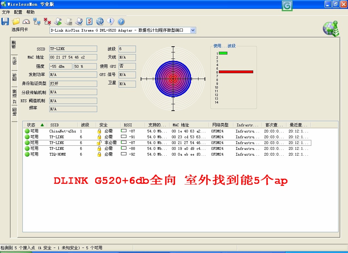Click the 波段 field showing 6
348x253 pixels.
127,49
